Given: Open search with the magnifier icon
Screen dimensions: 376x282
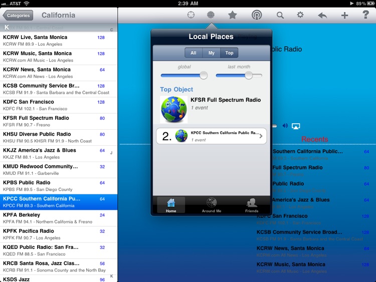Looking at the screenshot, I should (x=280, y=15).
